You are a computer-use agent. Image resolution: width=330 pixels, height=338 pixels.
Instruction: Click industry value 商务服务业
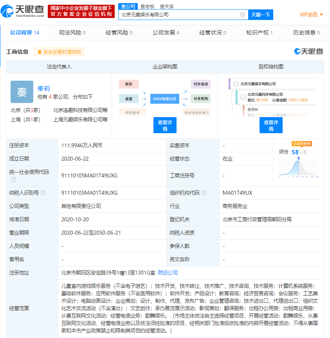(x=235, y=206)
